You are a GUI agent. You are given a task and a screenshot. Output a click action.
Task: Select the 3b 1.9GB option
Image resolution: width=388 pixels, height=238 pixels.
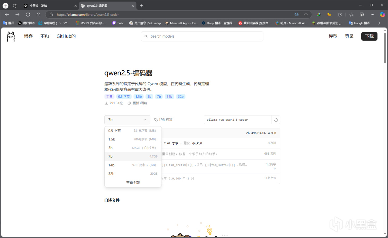133,148
